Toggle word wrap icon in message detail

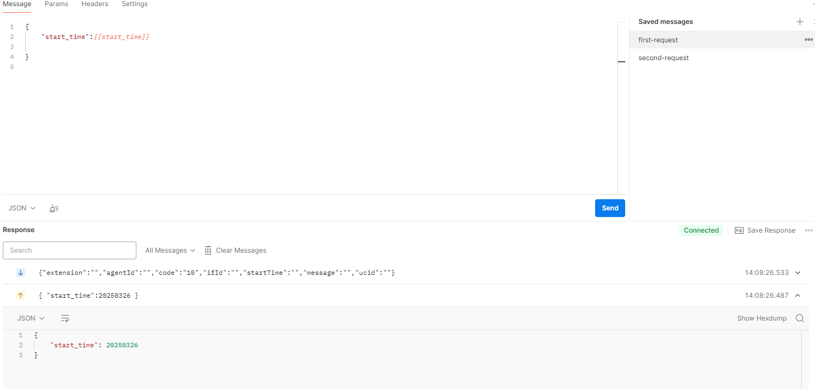(x=65, y=318)
